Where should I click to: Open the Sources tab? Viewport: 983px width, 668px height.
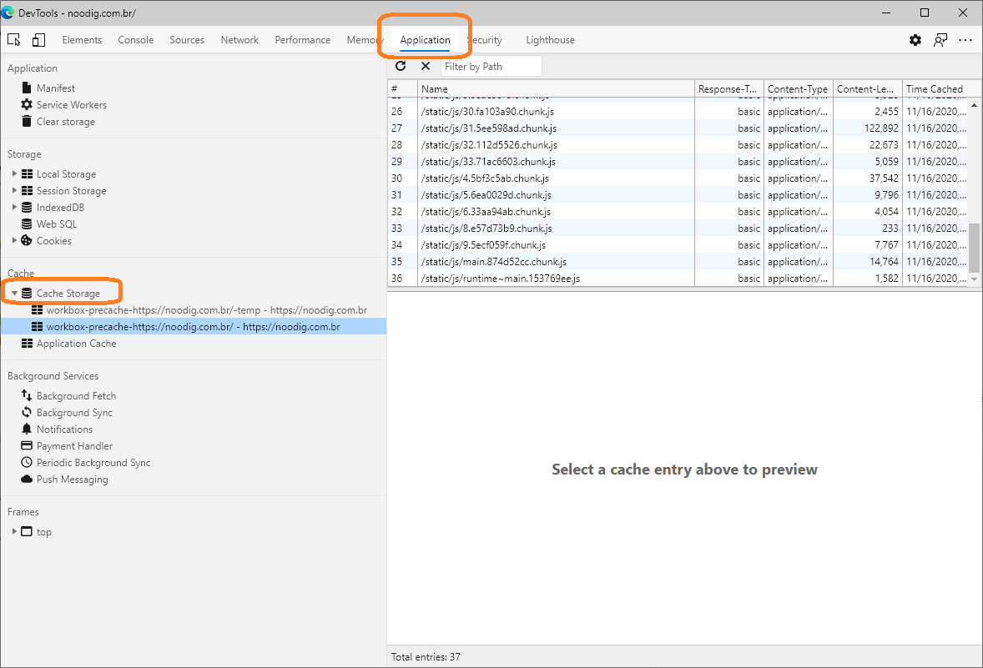(187, 40)
